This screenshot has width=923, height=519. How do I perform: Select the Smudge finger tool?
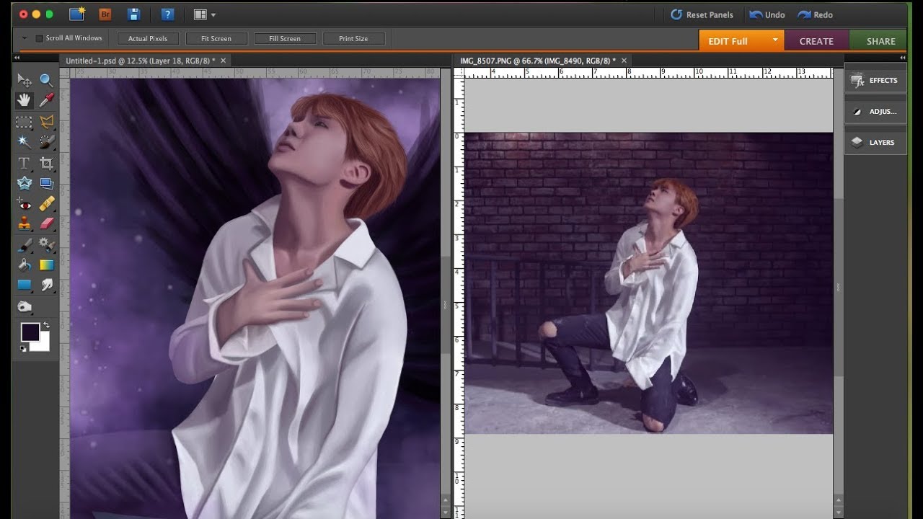[46, 285]
